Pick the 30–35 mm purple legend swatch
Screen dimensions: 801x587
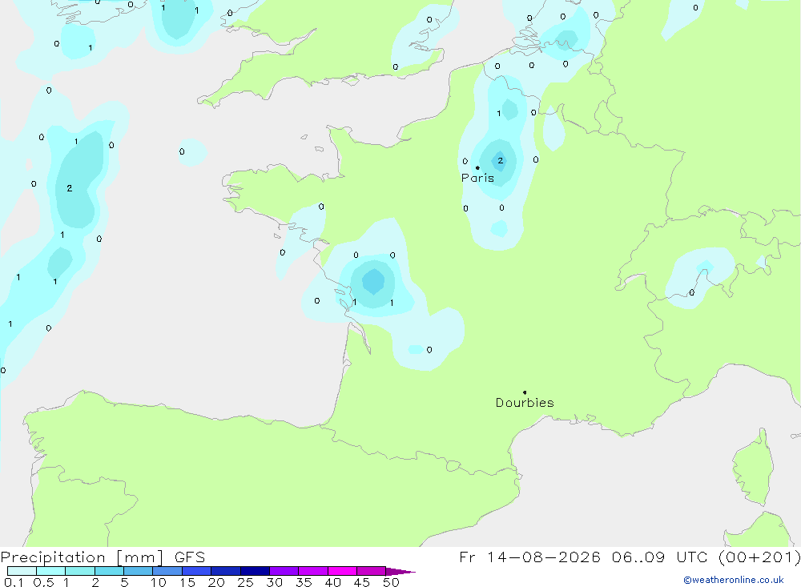click(284, 571)
